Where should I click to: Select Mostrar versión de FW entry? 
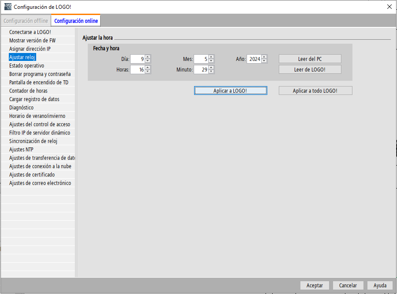[32, 41]
